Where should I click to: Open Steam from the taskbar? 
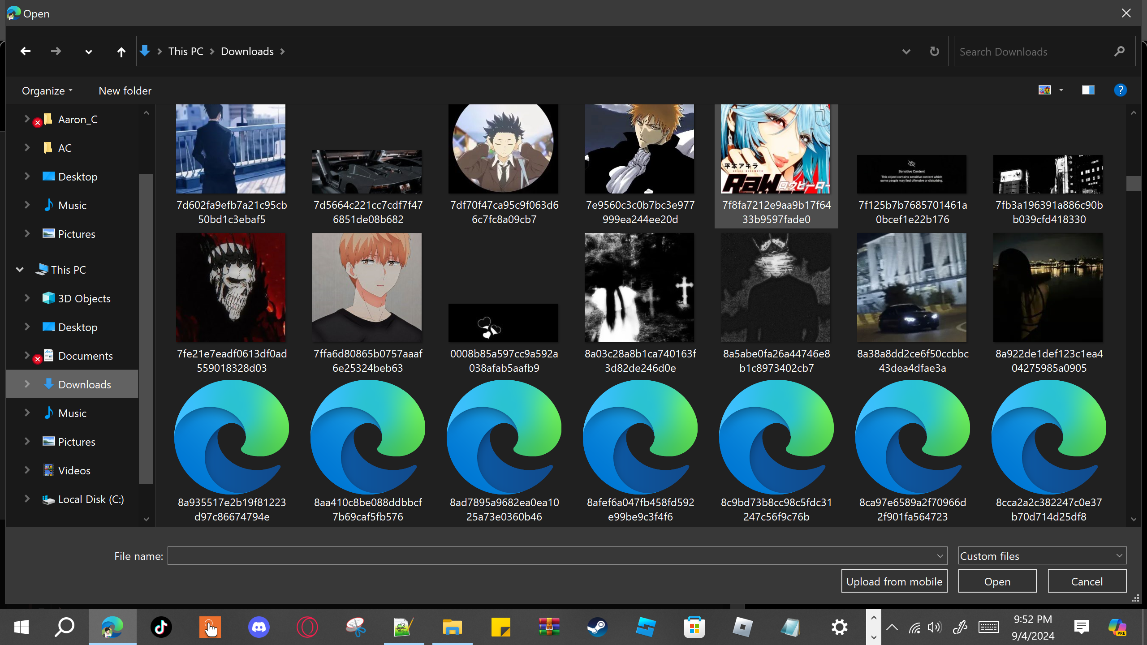[597, 627]
